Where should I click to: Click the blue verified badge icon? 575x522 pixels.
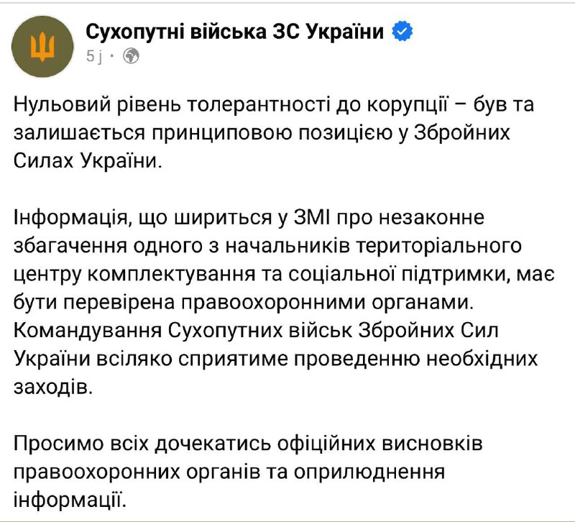(402, 32)
